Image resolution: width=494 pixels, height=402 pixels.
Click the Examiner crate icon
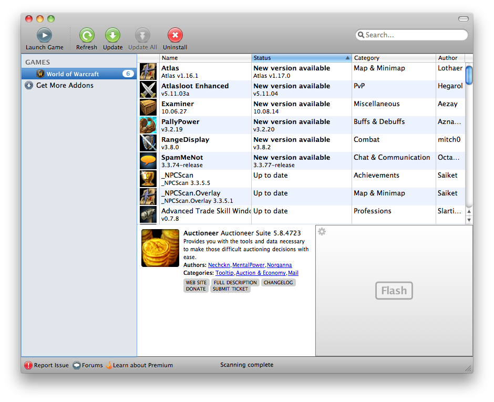148,107
